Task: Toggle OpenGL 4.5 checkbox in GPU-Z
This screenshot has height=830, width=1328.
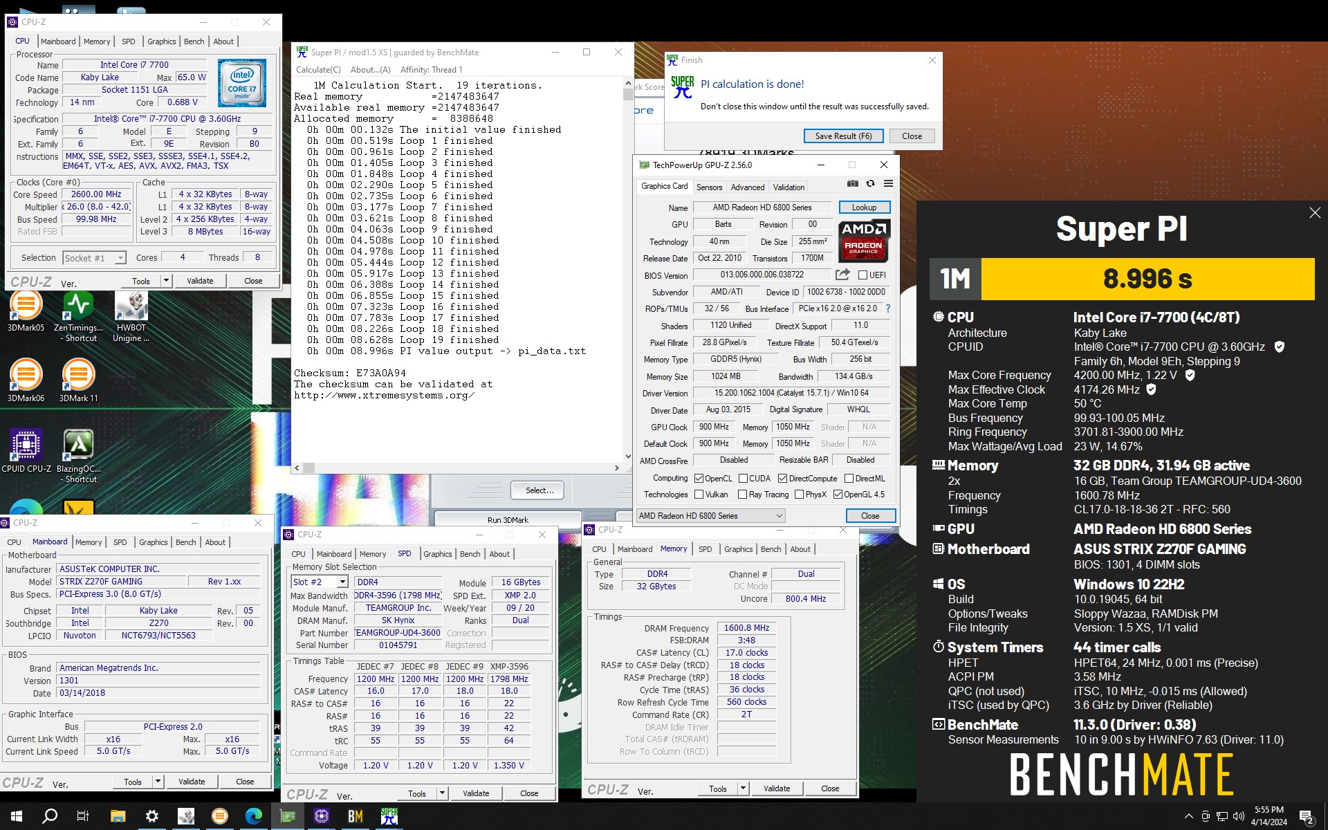Action: tap(838, 495)
